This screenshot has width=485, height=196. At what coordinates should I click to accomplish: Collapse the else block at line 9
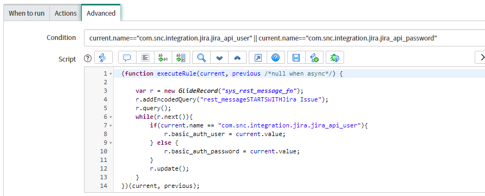point(111,143)
